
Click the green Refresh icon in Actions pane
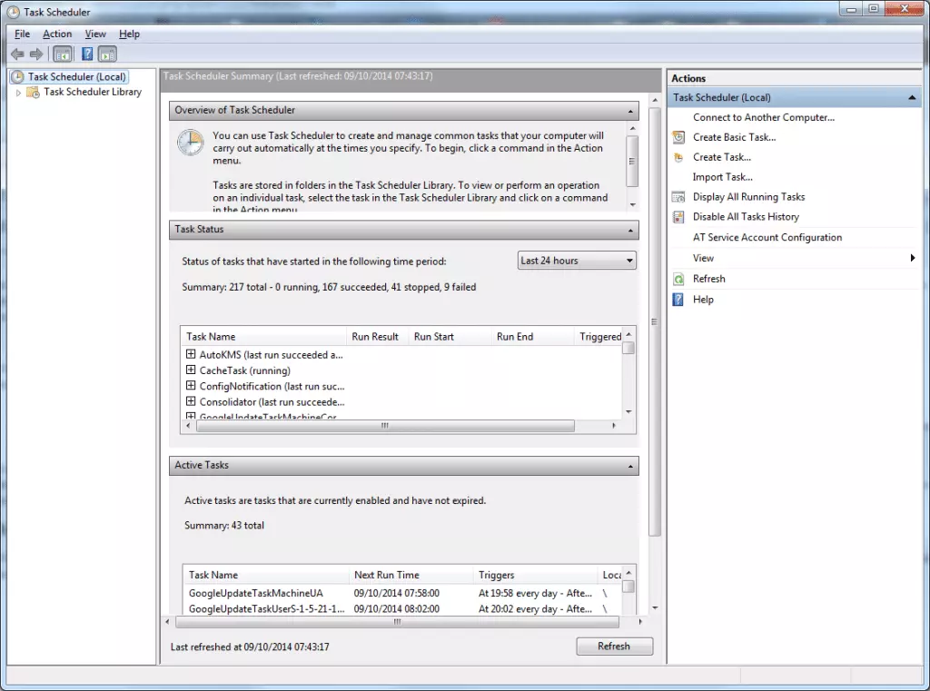coord(678,278)
